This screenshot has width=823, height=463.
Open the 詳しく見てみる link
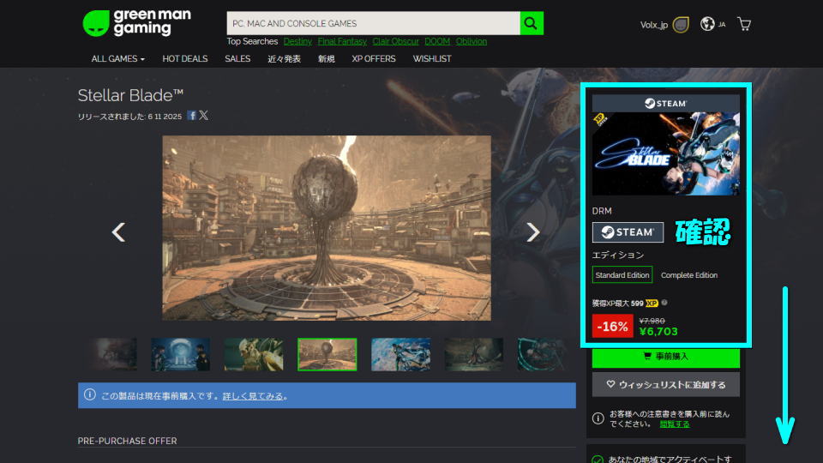253,396
